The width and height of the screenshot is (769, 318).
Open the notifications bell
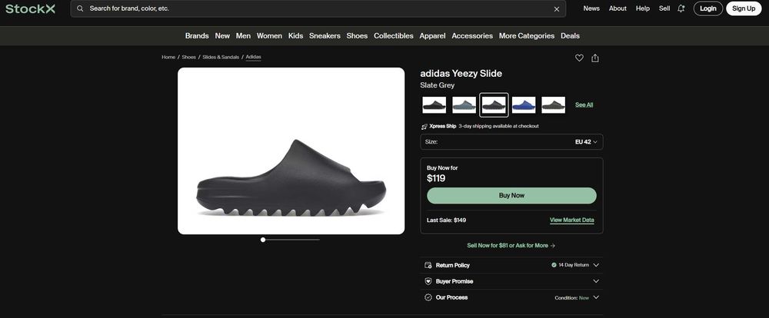click(681, 8)
